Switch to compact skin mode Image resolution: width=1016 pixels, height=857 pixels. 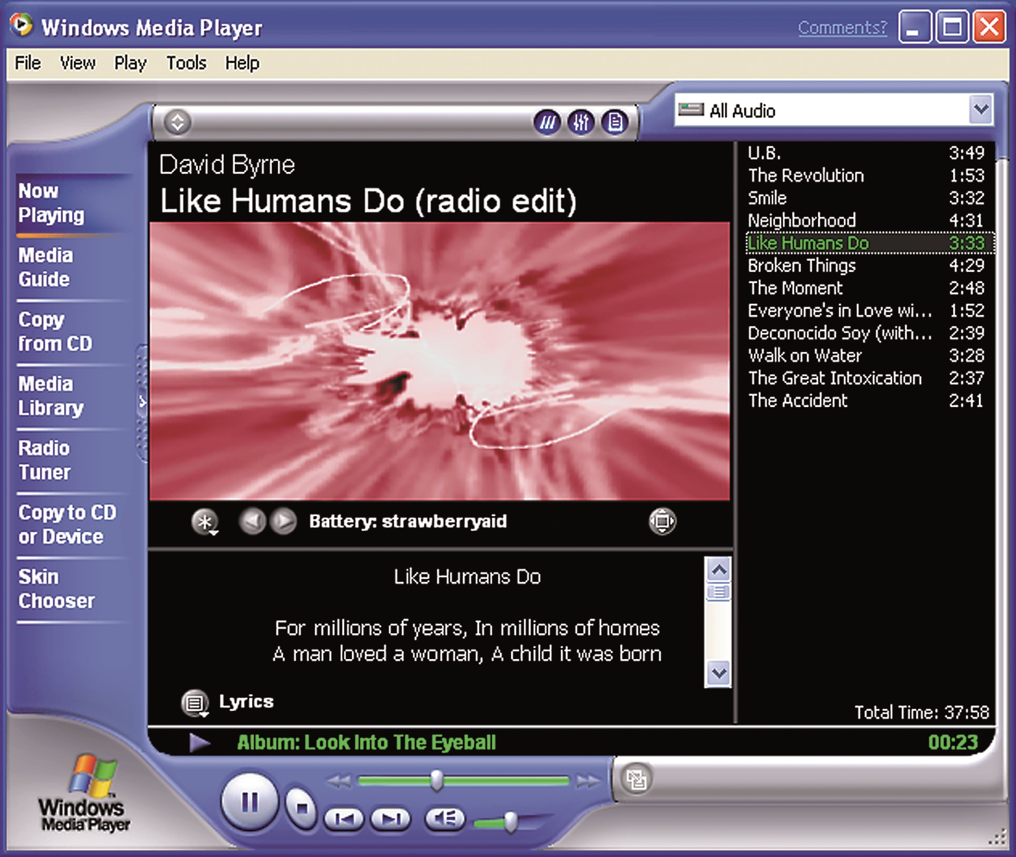coord(636,779)
